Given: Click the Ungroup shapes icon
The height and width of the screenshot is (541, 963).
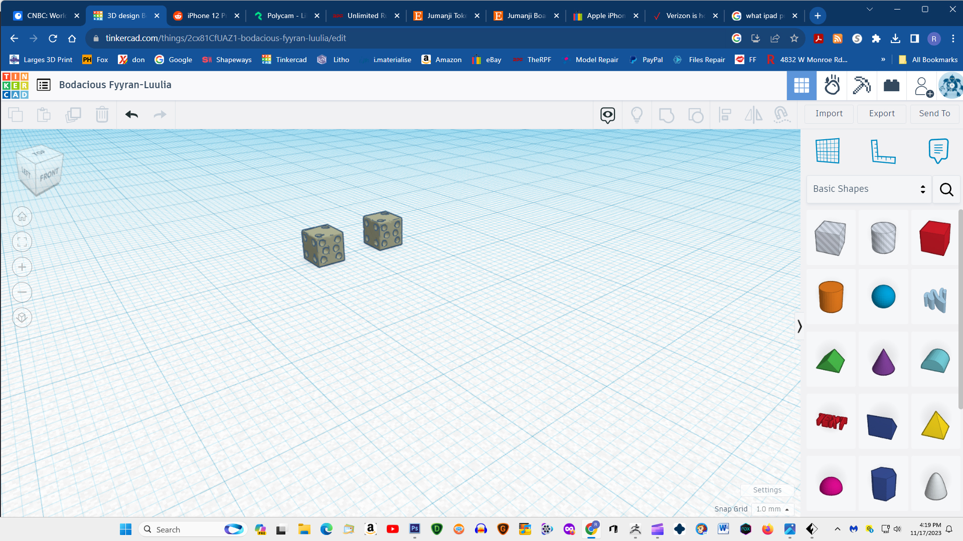Looking at the screenshot, I should [695, 115].
